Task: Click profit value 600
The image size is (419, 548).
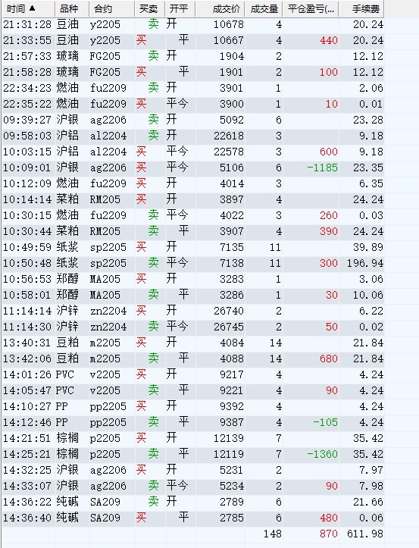Action: (x=329, y=152)
